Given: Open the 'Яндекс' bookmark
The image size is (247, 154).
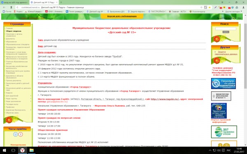Looking at the screenshot, I should (18, 11).
